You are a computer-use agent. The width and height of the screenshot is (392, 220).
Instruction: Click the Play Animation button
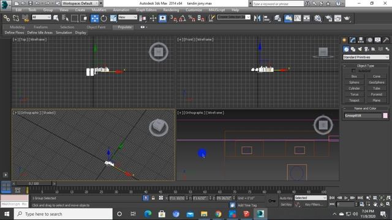346,198
